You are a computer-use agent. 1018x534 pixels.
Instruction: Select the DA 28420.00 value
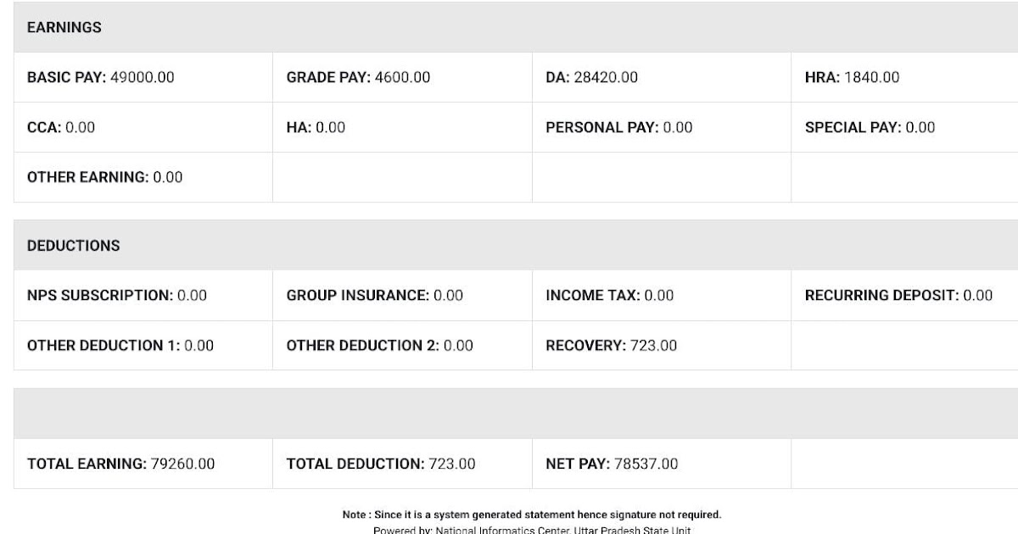591,78
